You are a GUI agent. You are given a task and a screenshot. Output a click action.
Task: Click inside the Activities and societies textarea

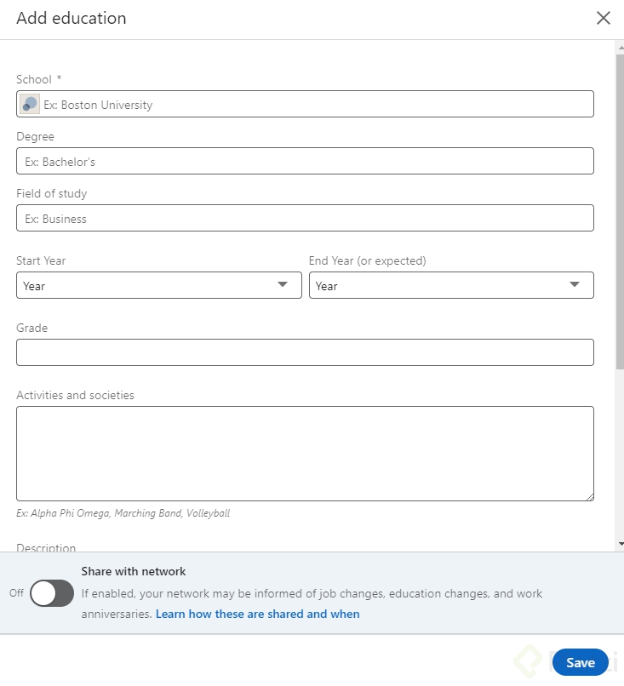pos(305,453)
